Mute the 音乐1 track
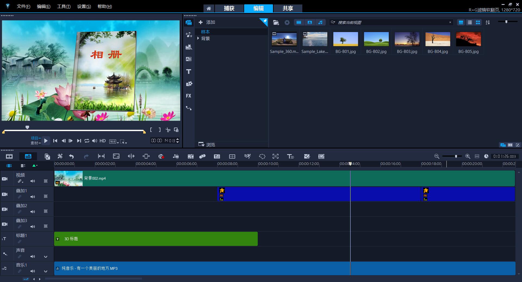Screen dimensions: 522x282 (x=33, y=271)
